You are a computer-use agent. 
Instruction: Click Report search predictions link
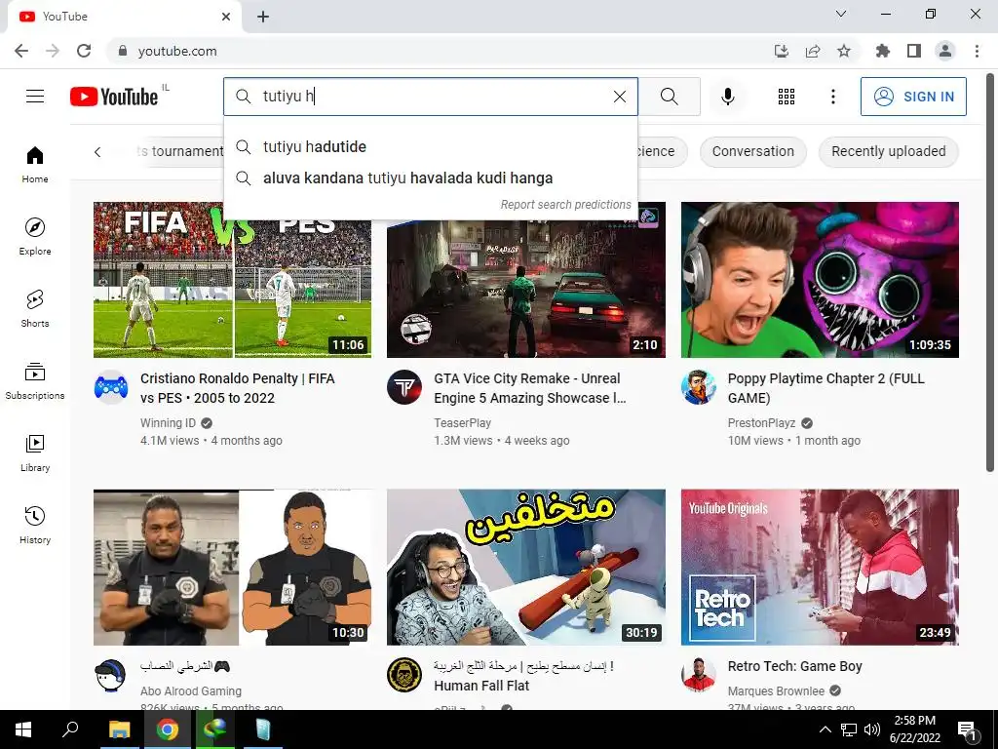(x=565, y=205)
